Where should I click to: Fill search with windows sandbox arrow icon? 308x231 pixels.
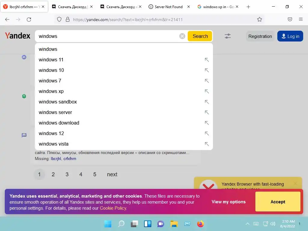(207, 102)
